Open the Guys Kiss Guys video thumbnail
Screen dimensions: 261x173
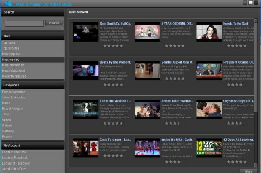(209, 109)
